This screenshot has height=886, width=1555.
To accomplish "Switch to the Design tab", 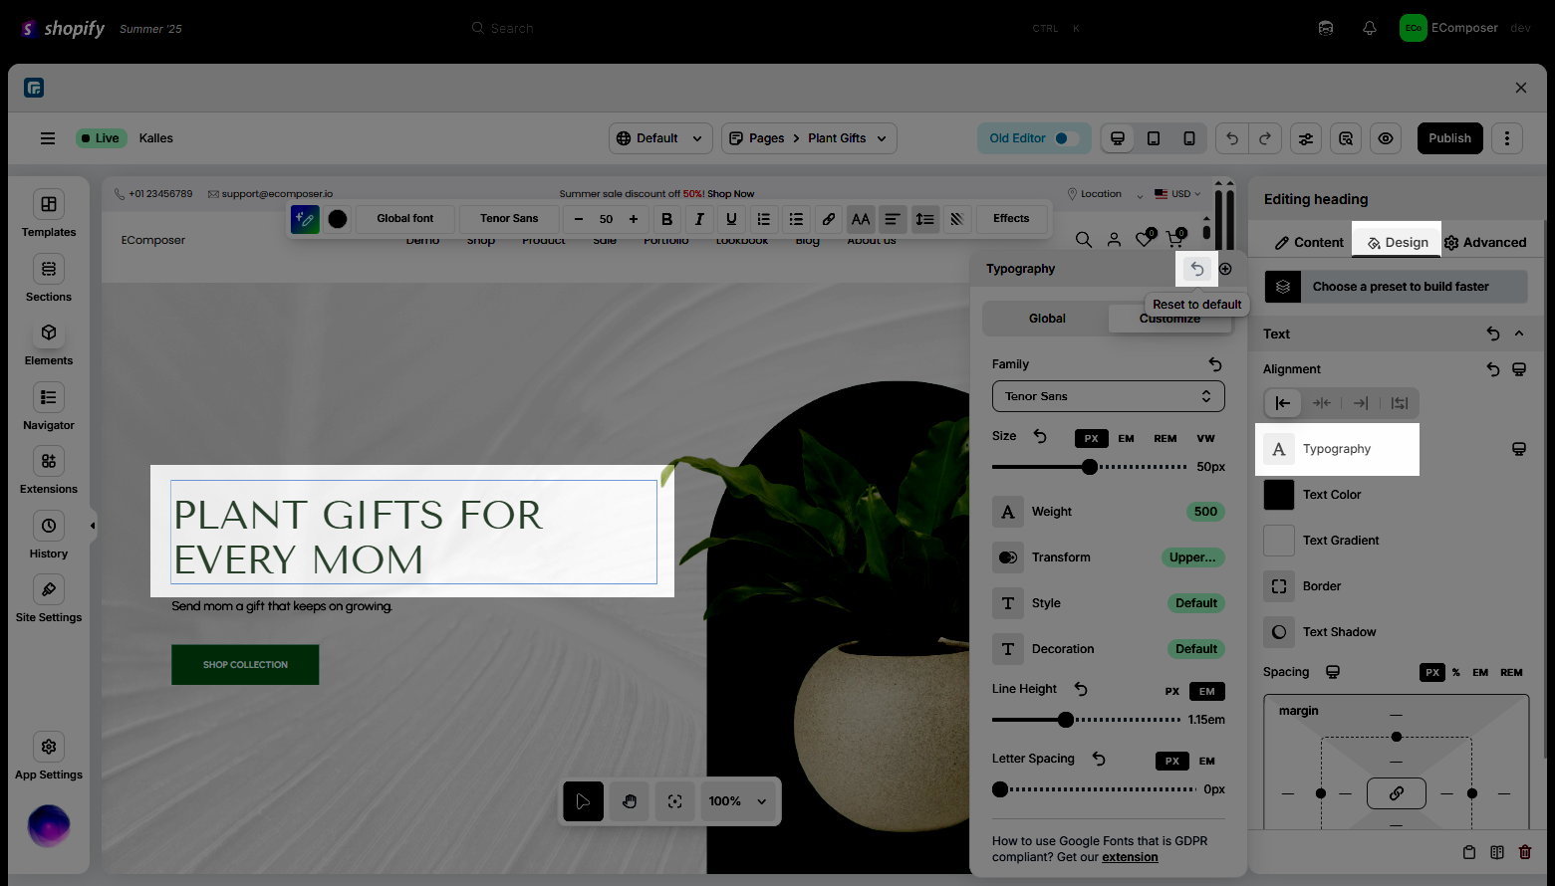I will [x=1397, y=243].
